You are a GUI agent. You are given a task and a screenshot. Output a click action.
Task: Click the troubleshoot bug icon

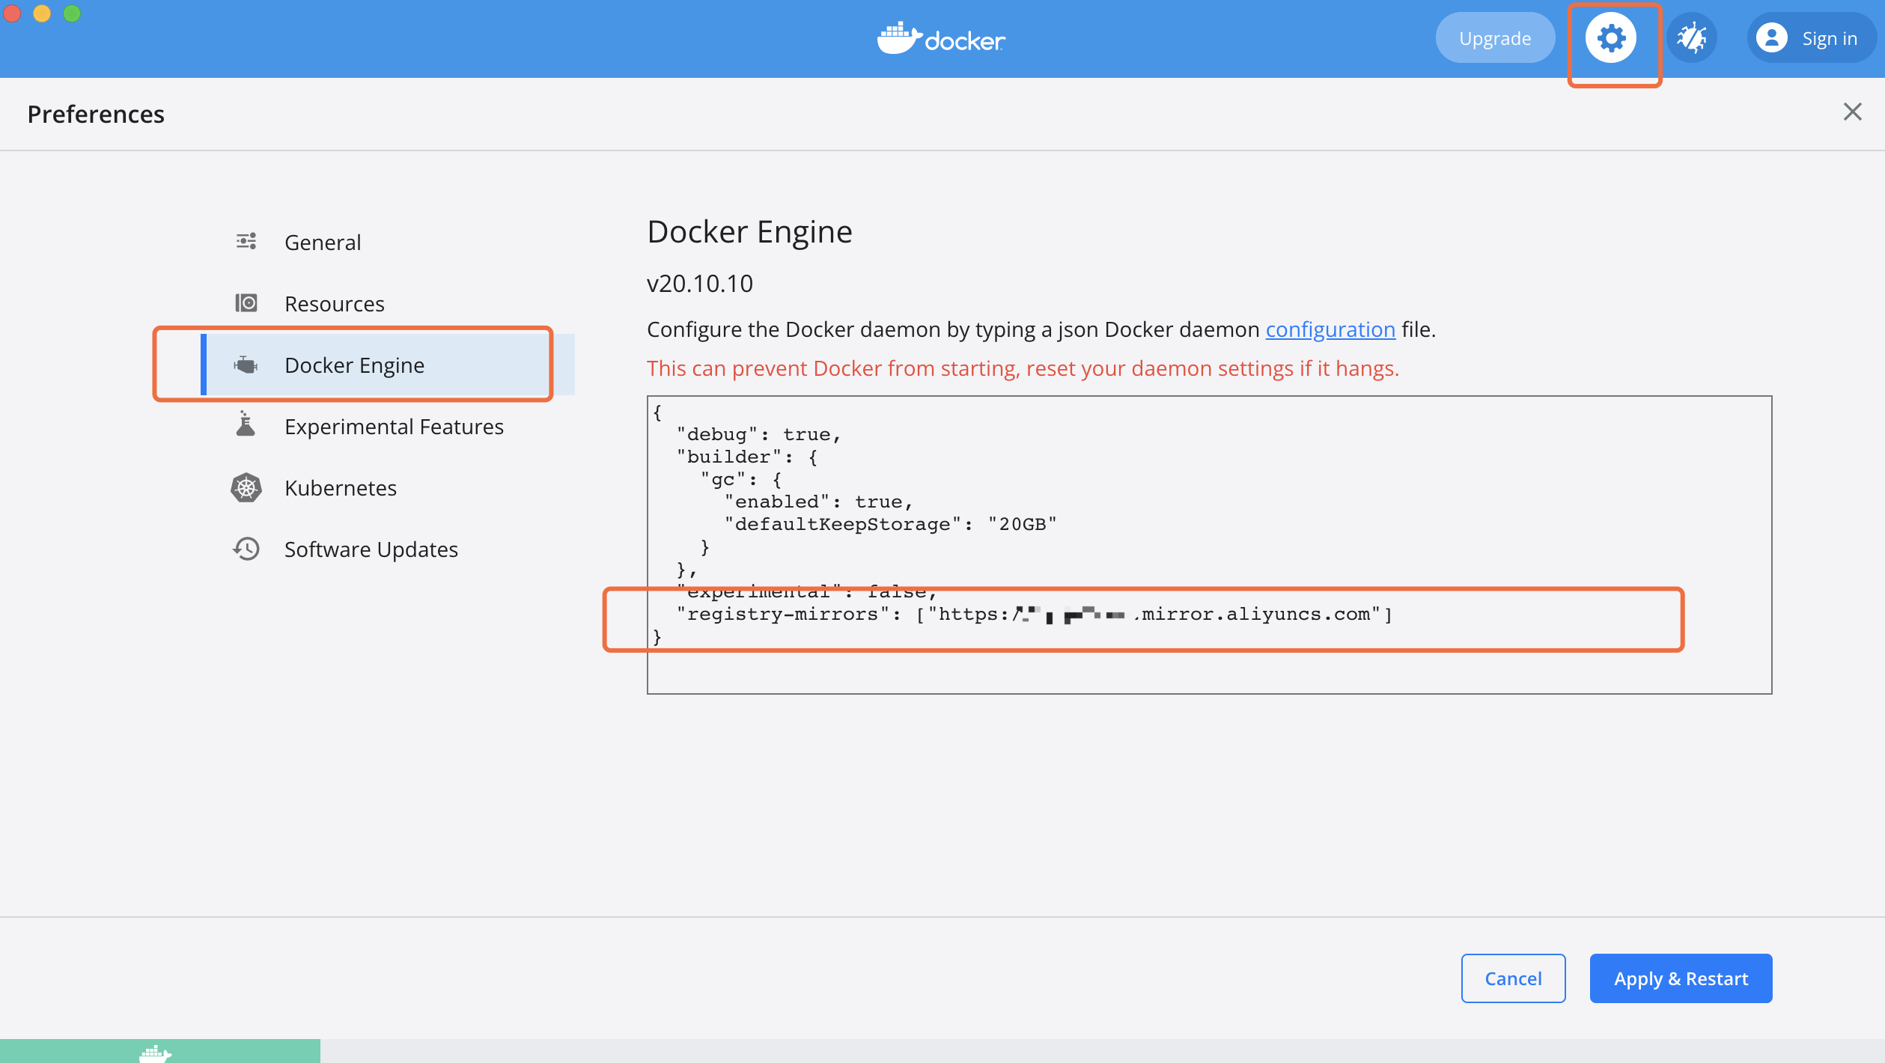coord(1691,38)
